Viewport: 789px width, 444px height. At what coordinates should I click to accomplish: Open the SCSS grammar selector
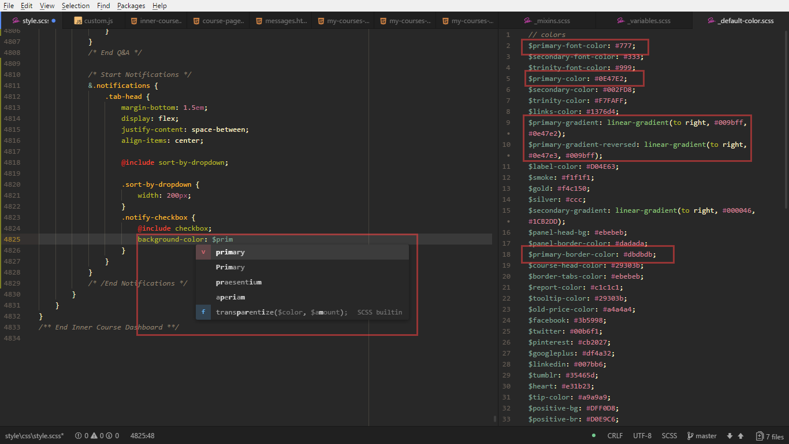(x=669, y=435)
